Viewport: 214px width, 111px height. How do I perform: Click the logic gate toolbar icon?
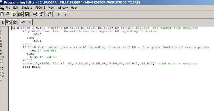point(14,14)
